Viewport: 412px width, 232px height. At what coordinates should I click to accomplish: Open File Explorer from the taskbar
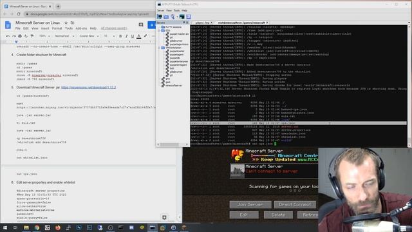[x=26, y=227]
